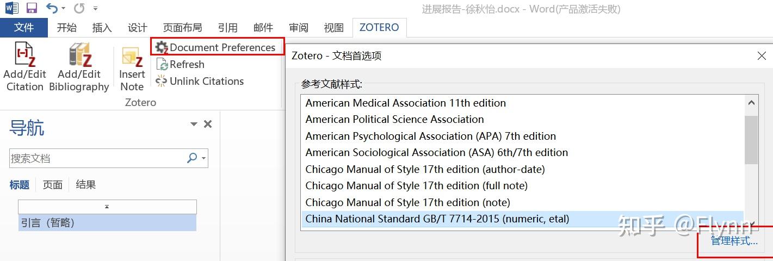
Task: Open Zotero Document Preferences
Action: click(x=217, y=47)
